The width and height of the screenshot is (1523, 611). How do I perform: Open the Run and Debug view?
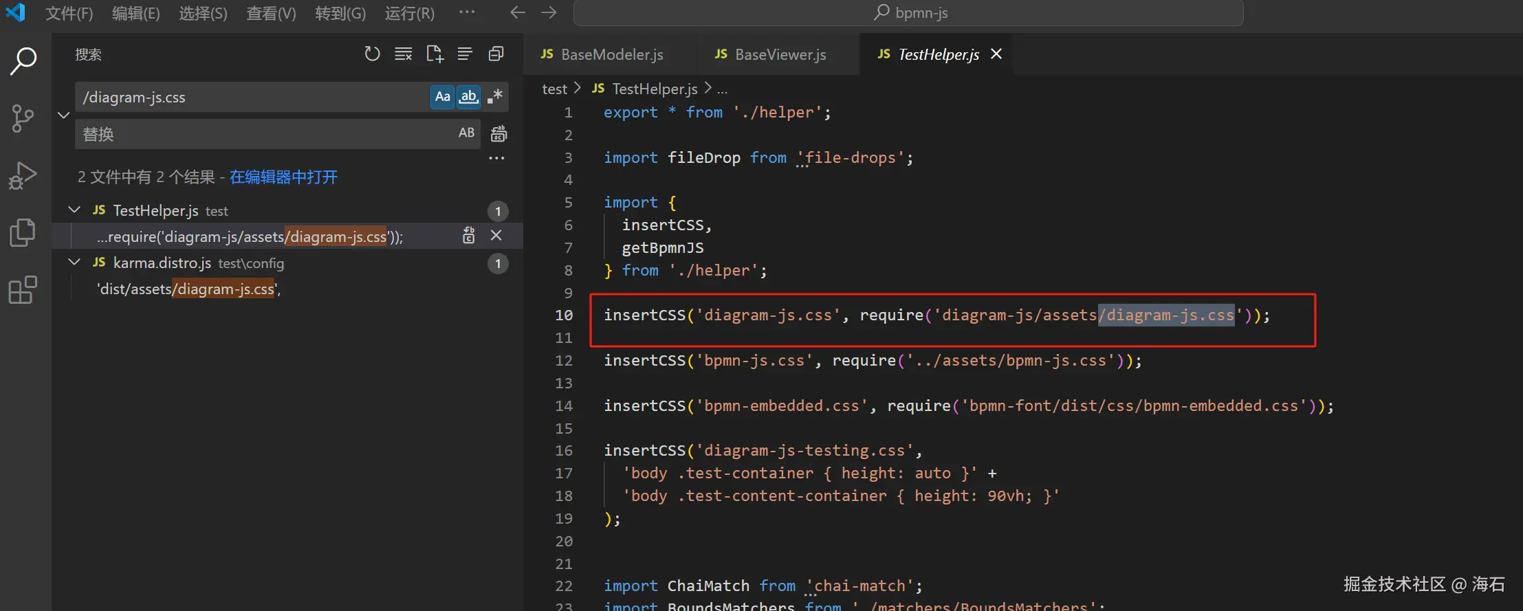(23, 175)
